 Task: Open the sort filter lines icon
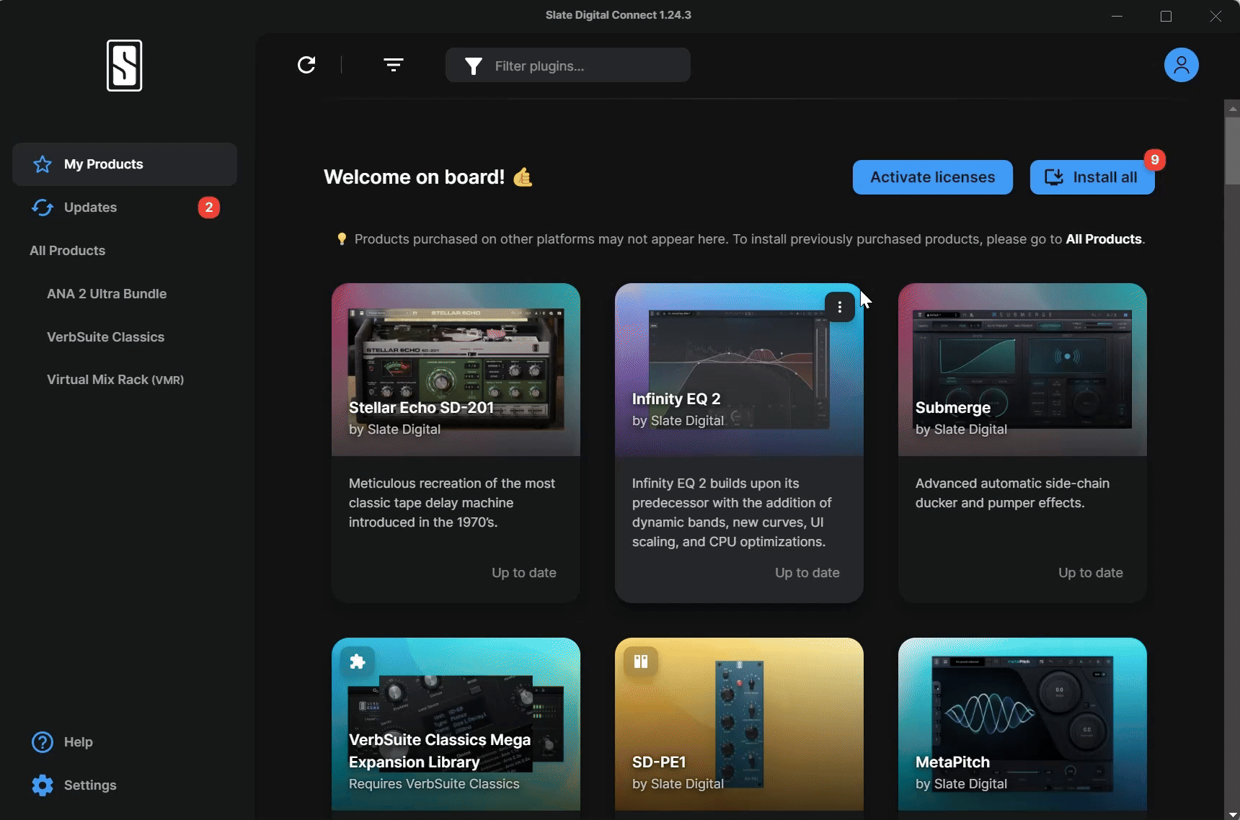pos(393,65)
